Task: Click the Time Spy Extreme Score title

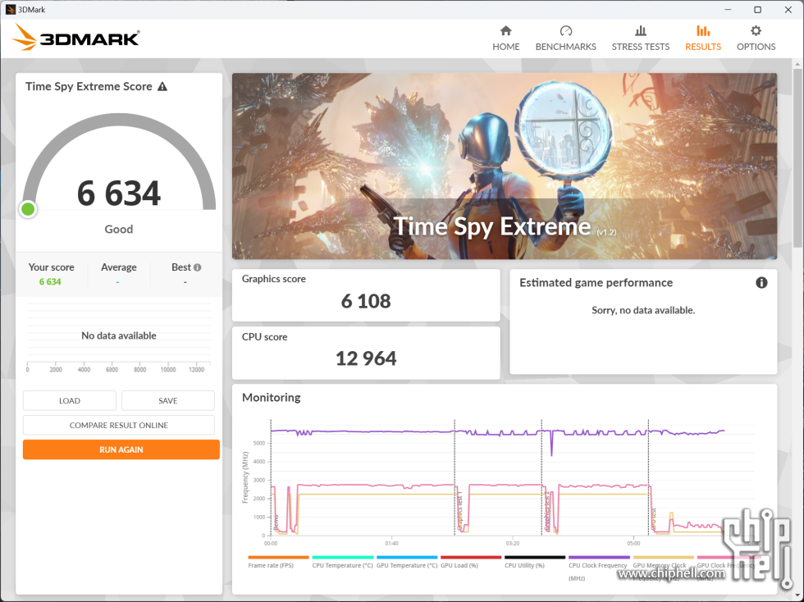Action: coord(89,86)
